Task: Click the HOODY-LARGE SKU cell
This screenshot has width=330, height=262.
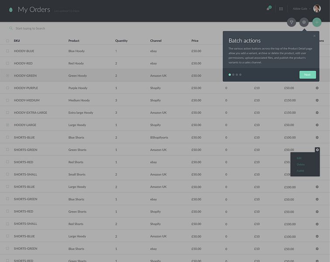Action: [25, 125]
